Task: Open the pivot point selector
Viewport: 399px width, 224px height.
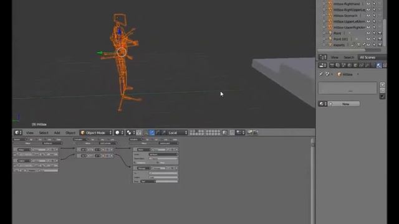Action: [x=130, y=133]
